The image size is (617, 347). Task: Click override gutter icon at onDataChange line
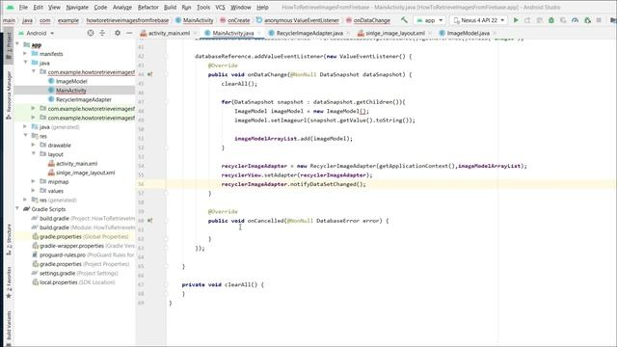[150, 74]
